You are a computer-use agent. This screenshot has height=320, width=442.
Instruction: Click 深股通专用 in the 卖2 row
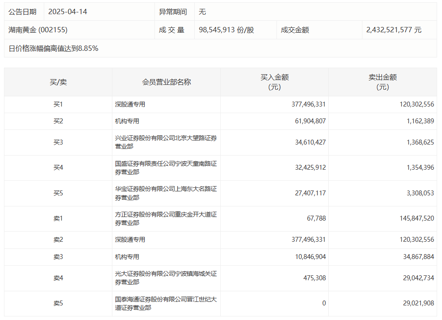click(x=130, y=240)
